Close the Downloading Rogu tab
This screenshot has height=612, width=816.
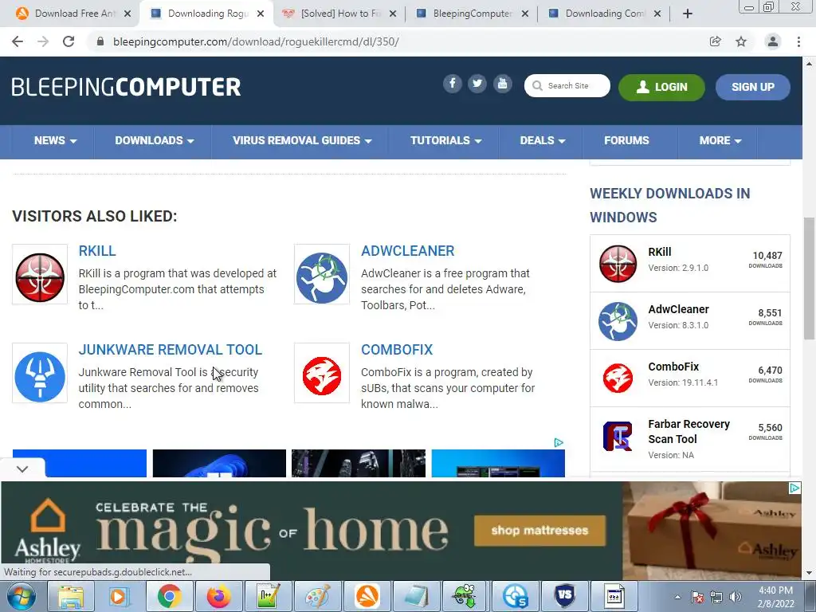261,14
